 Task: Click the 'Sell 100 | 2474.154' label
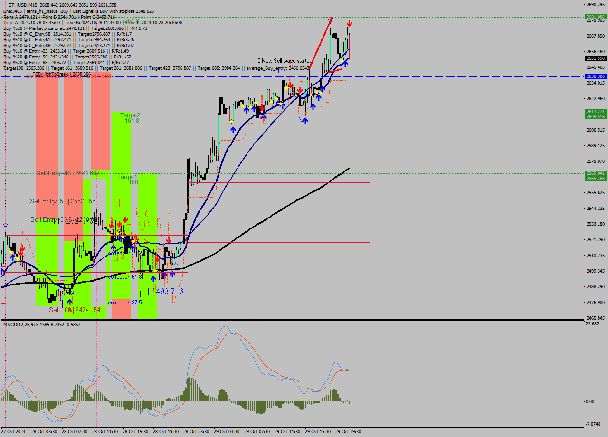point(75,310)
